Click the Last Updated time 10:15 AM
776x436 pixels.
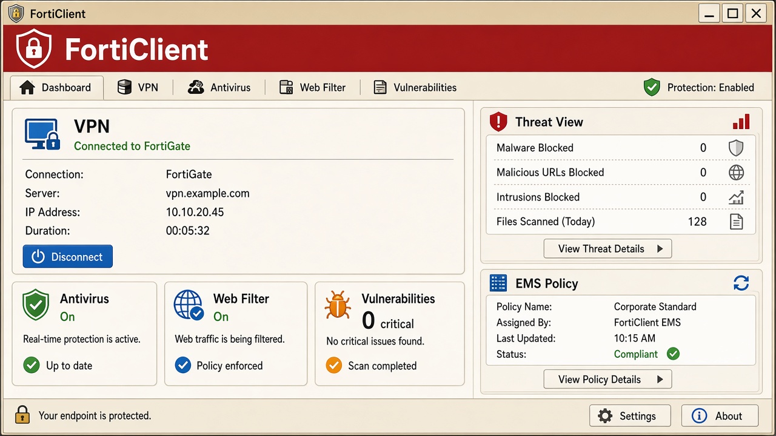point(635,339)
